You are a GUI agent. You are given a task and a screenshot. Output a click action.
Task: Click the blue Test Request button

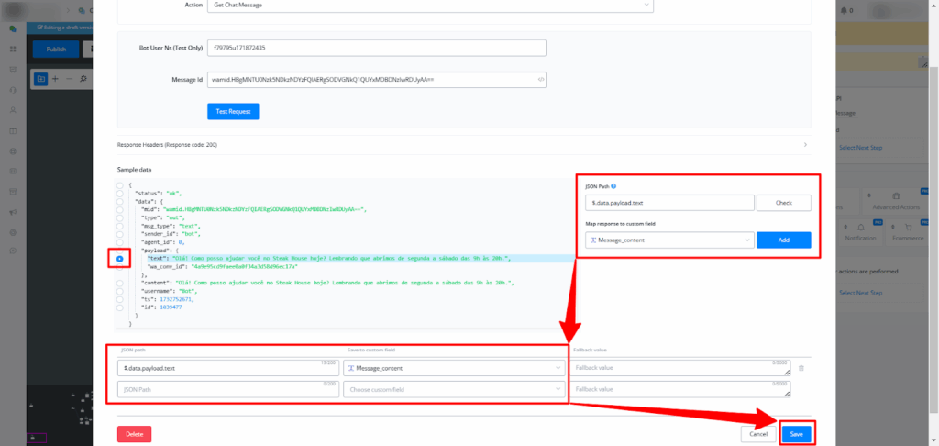click(x=233, y=111)
